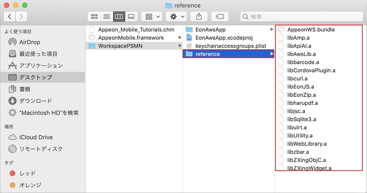This screenshot has width=367, height=193.
Task: Open 書類 in the sidebar
Action: tap(43, 89)
